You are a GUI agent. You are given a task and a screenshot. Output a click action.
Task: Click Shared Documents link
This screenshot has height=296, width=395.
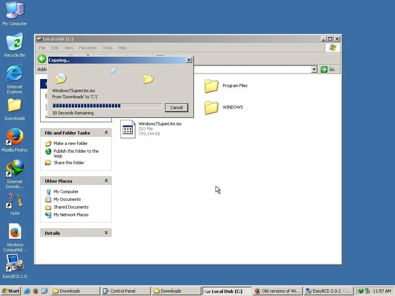click(71, 207)
